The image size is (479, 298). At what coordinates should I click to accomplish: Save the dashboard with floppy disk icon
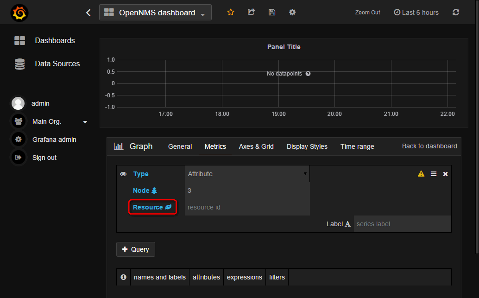point(272,12)
